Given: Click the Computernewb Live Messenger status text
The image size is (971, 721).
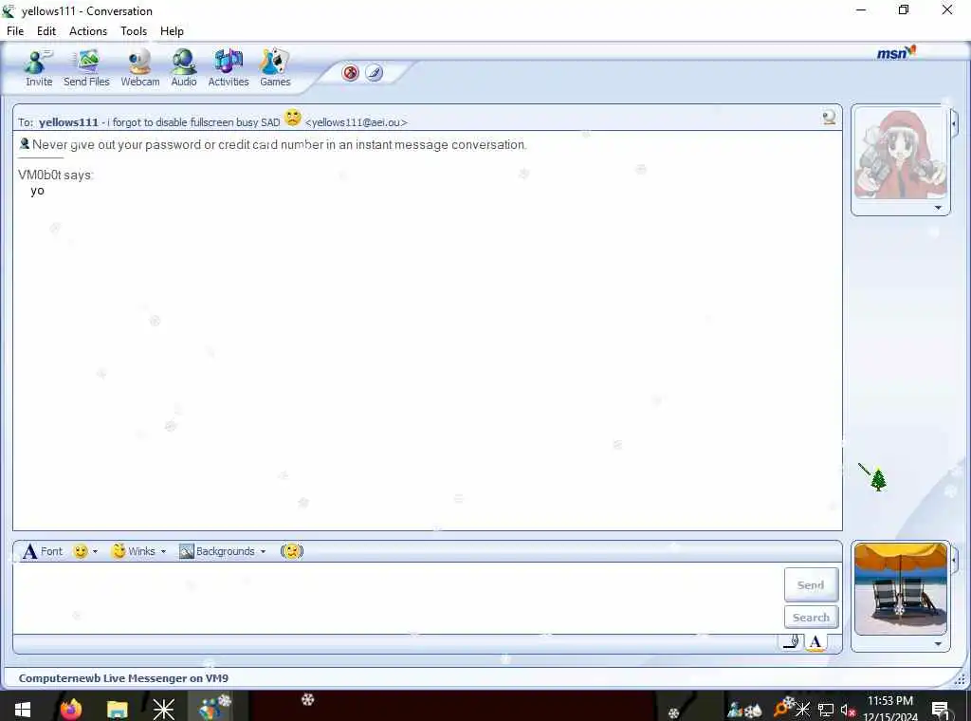Looking at the screenshot, I should click(x=123, y=678).
